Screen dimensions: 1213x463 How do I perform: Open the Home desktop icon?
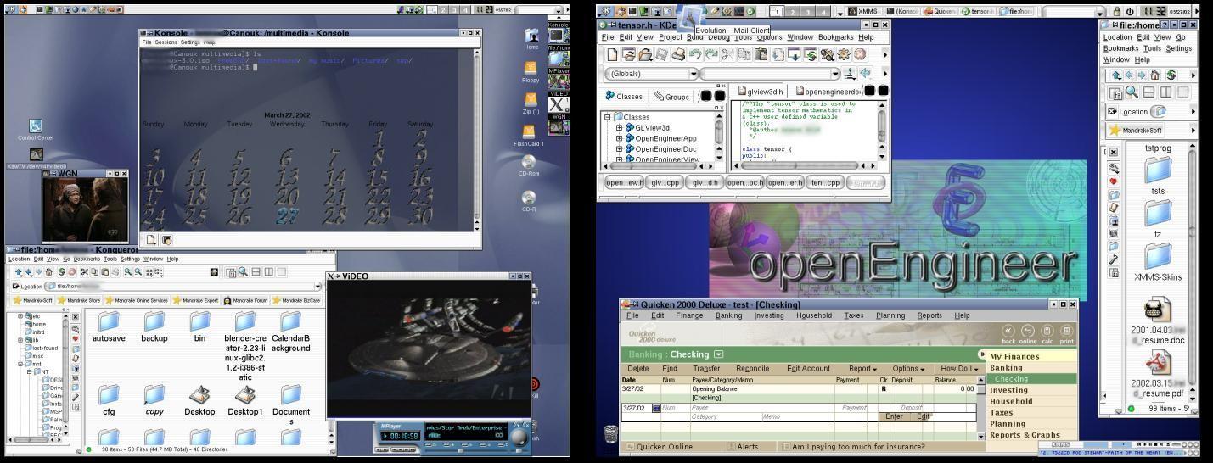(x=531, y=39)
